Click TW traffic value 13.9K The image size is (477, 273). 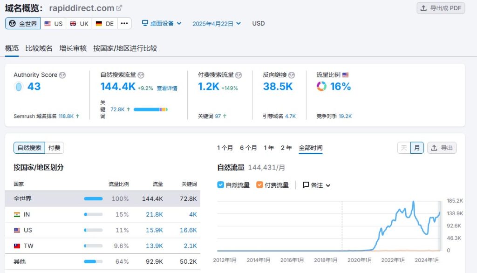(x=154, y=246)
